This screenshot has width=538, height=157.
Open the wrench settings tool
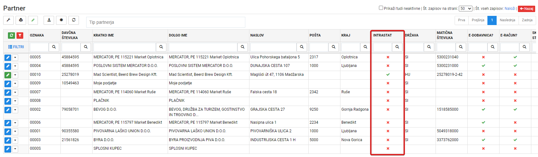pos(9,20)
